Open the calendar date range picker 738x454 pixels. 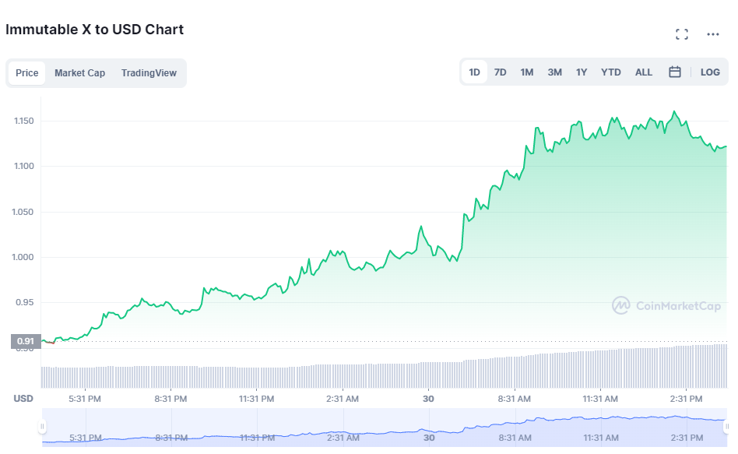[674, 72]
